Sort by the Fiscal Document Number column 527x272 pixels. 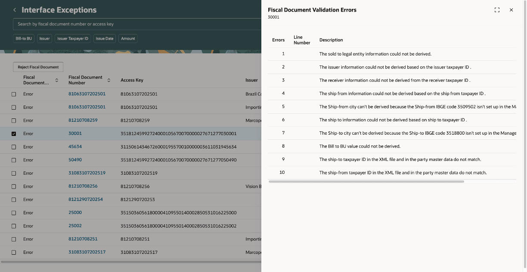[109, 80]
